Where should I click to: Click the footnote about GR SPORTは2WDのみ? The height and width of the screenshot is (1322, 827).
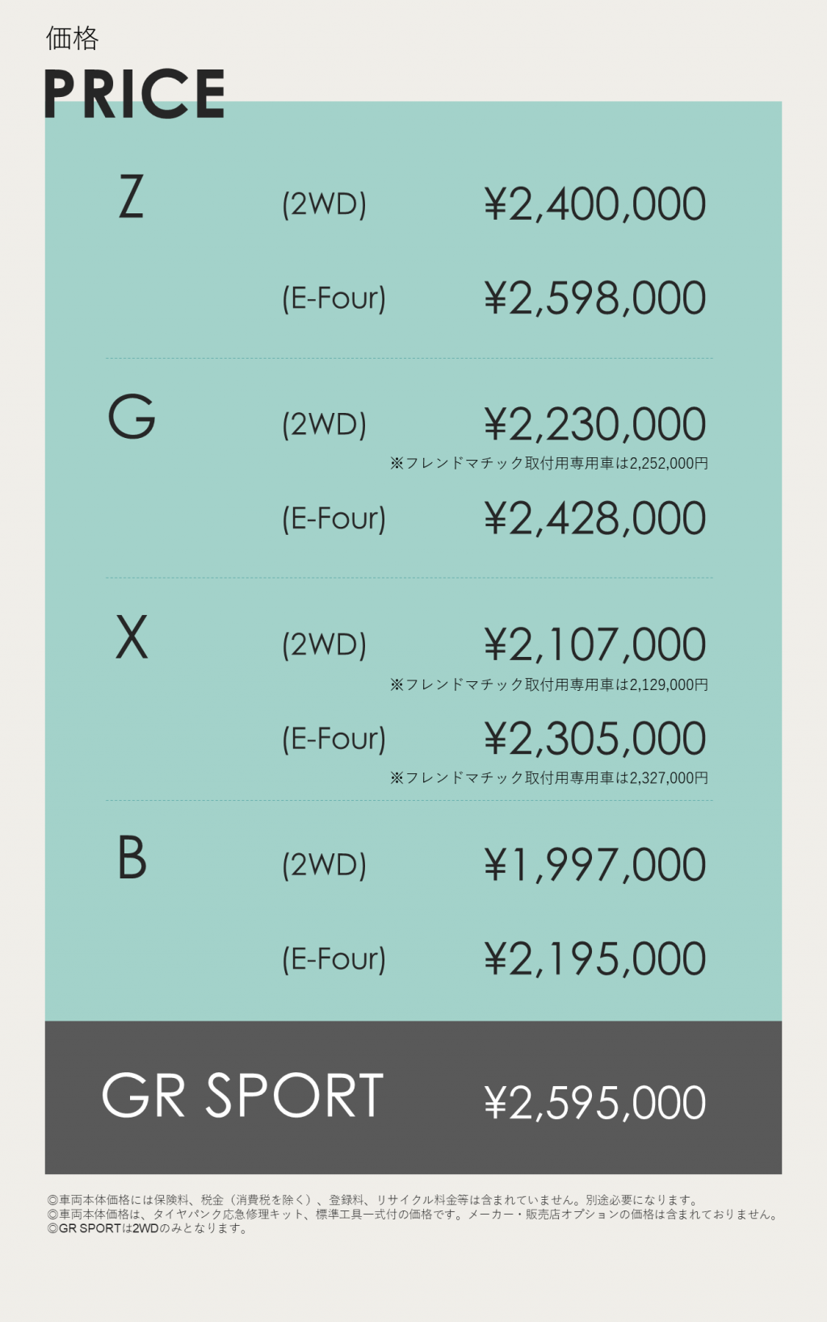[x=148, y=1228]
